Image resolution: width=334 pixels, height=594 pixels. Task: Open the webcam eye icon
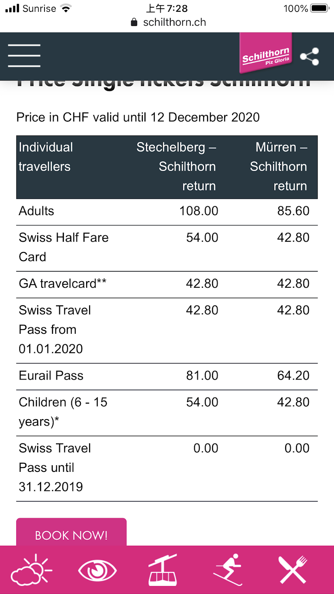[x=98, y=571]
